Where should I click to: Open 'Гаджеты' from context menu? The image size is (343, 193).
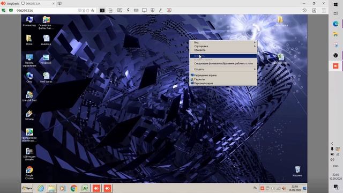point(223,79)
